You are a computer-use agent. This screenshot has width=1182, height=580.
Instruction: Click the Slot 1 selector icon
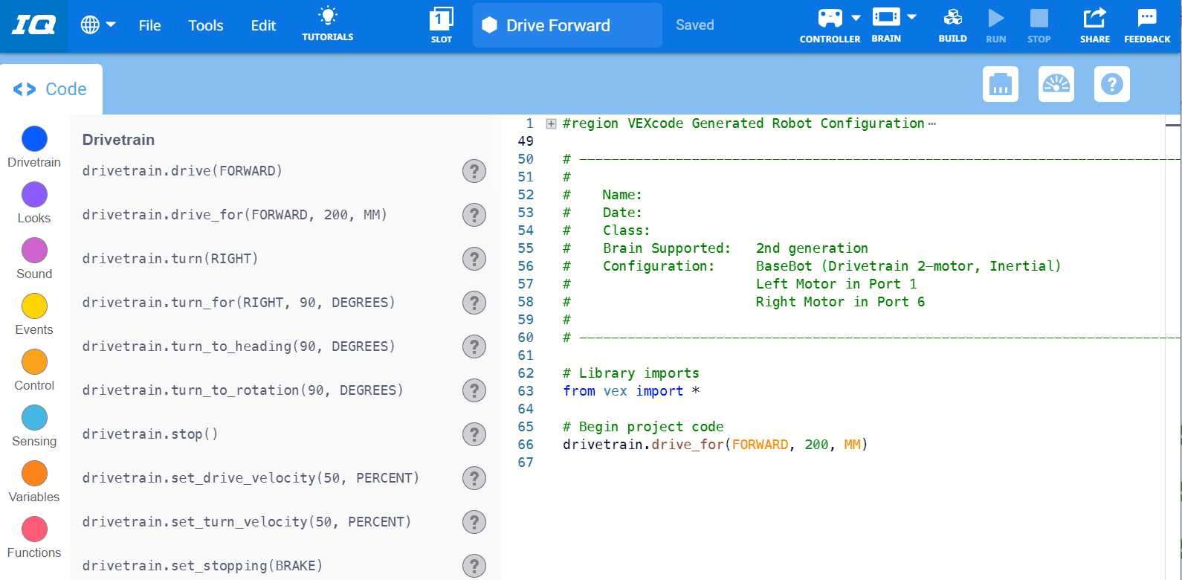click(x=441, y=19)
